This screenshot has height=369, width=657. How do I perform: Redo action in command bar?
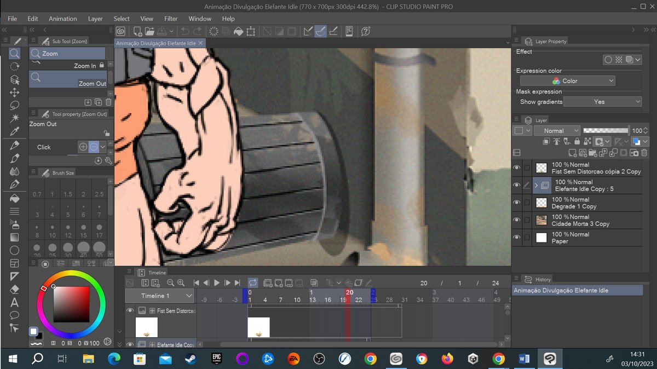pos(198,31)
